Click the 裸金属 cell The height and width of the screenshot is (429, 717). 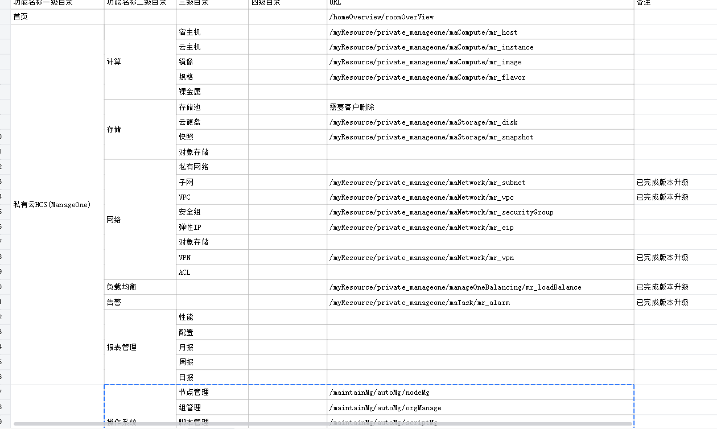(x=212, y=92)
